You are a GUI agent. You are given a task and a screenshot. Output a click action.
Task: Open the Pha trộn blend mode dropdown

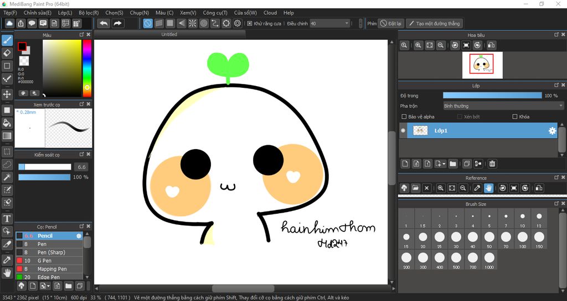point(503,106)
